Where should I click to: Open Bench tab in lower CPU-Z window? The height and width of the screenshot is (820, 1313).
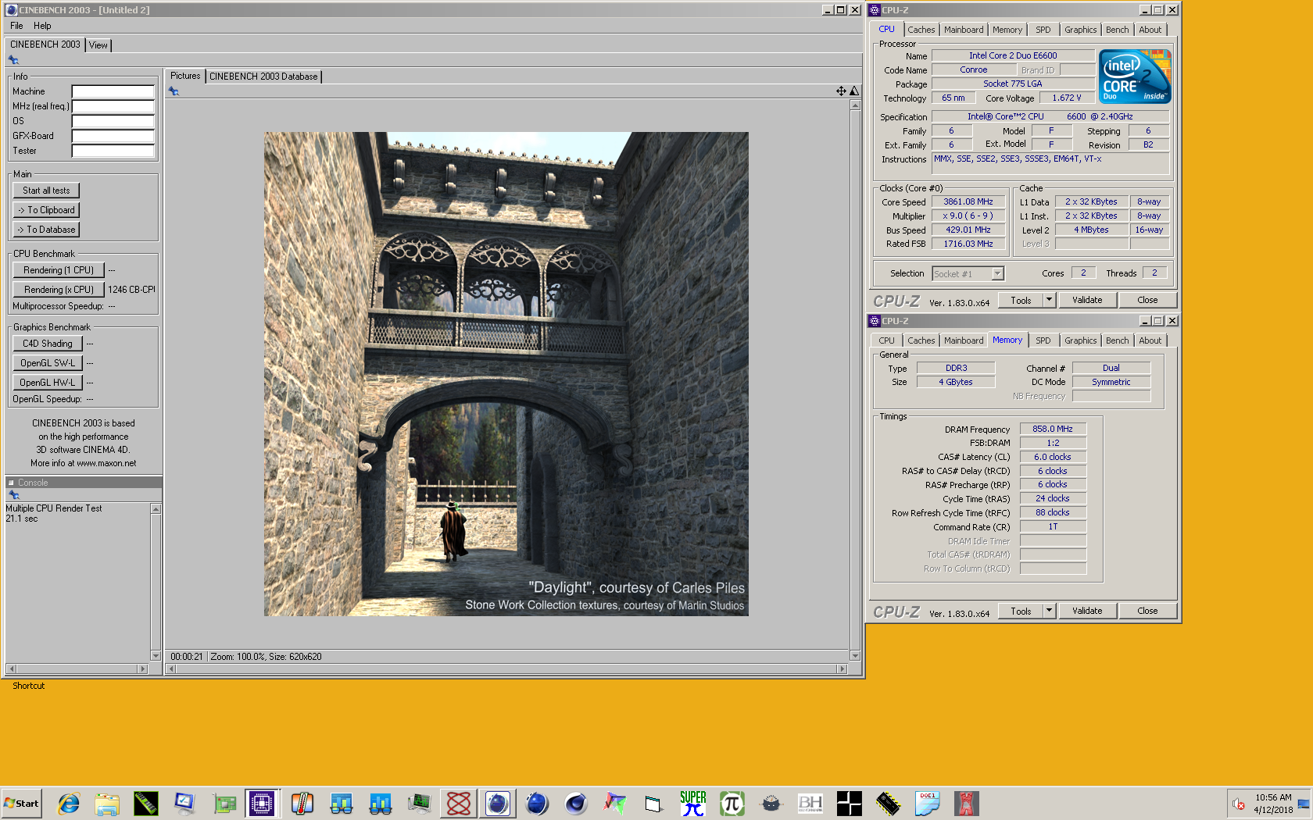coord(1117,340)
